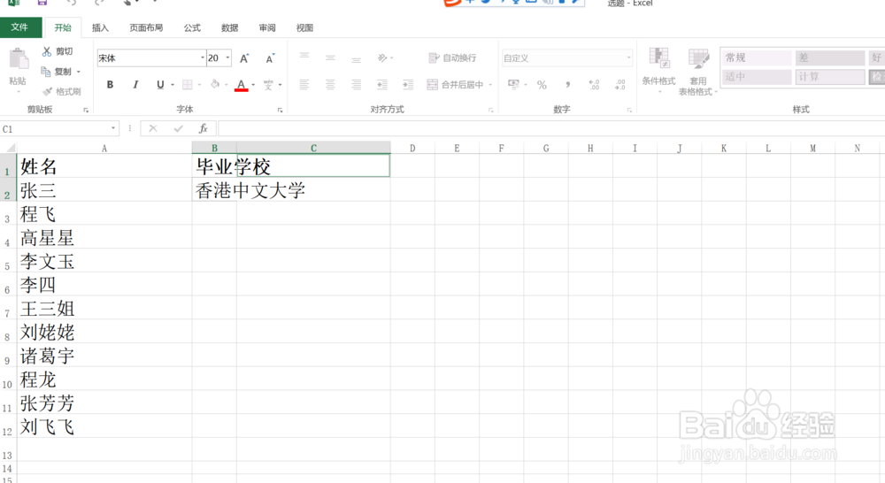Screen dimensions: 885x483
Task: Open Font dialog launcher
Action: (280, 110)
